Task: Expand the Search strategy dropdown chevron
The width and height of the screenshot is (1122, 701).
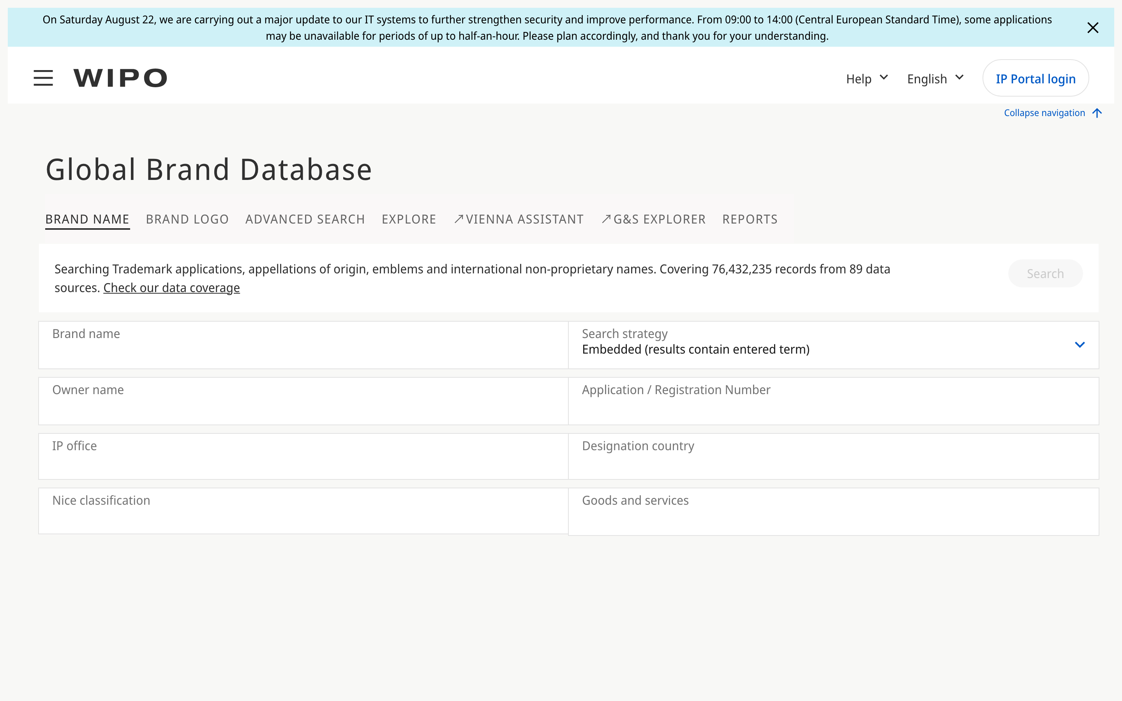Action: pos(1080,345)
